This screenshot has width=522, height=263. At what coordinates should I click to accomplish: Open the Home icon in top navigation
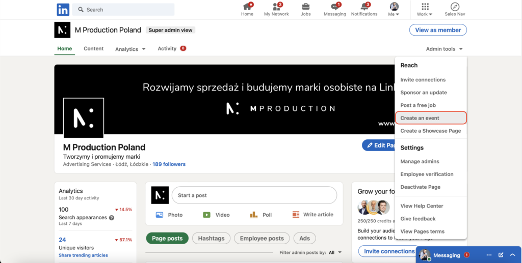point(247,7)
